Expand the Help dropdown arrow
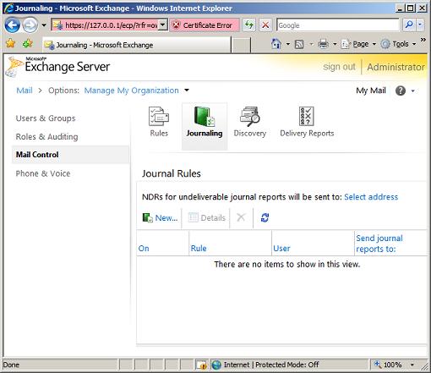Image resolution: width=431 pixels, height=373 pixels. [413, 91]
